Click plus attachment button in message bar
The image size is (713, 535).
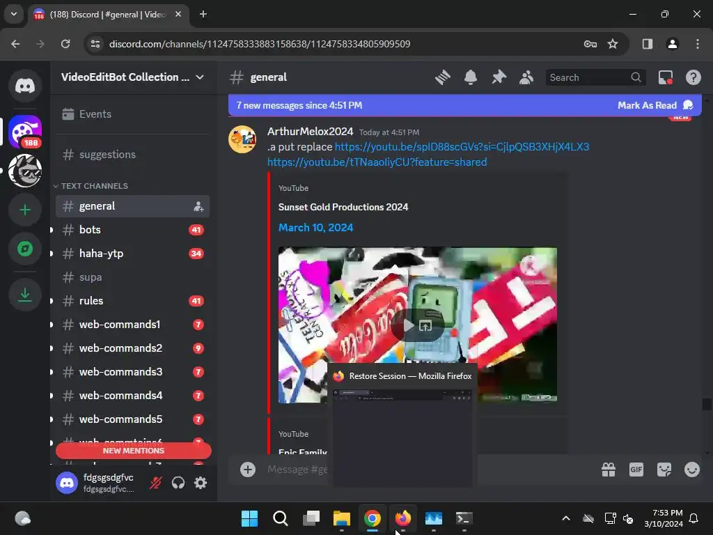[248, 470]
